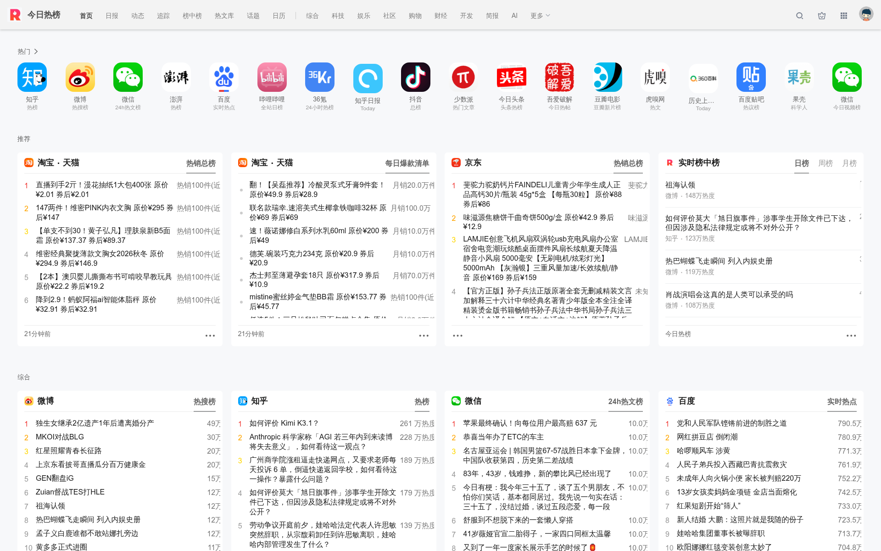
Task: Open more options on 每日爆款清单 card
Action: tap(424, 336)
